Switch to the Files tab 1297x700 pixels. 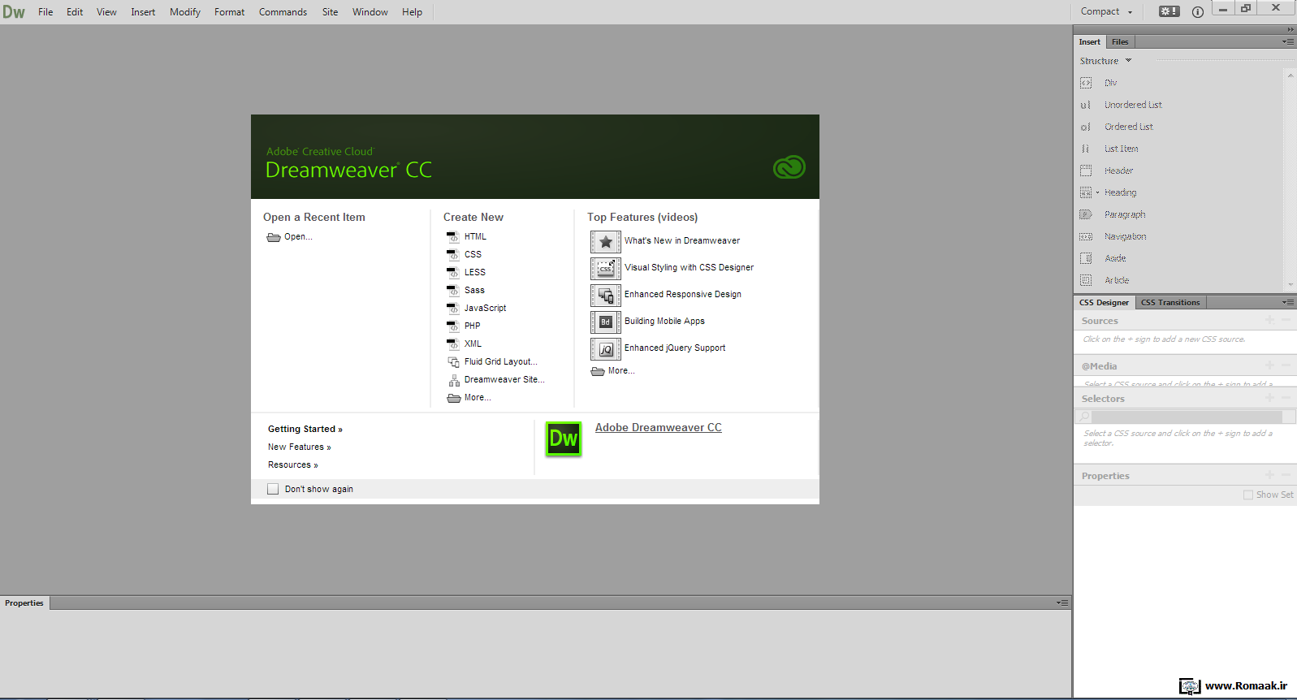pos(1120,41)
